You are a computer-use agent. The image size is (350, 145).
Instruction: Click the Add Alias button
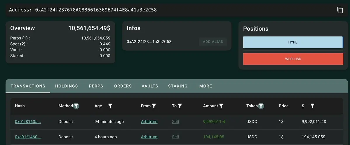[x=213, y=42]
